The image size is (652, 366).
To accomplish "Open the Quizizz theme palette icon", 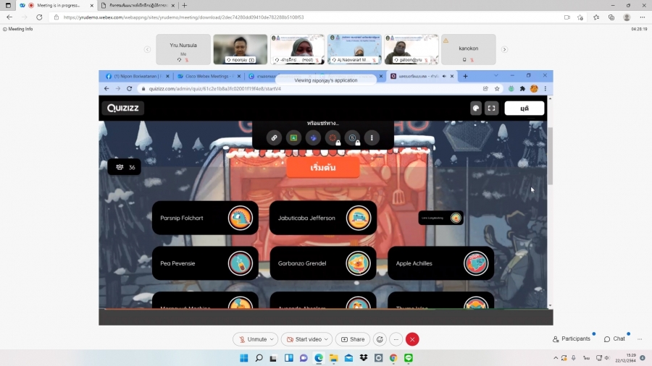I will [476, 108].
